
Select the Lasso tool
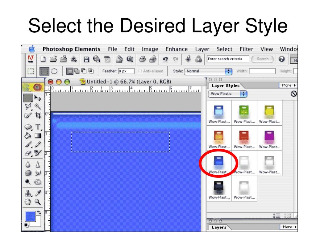coord(28,106)
